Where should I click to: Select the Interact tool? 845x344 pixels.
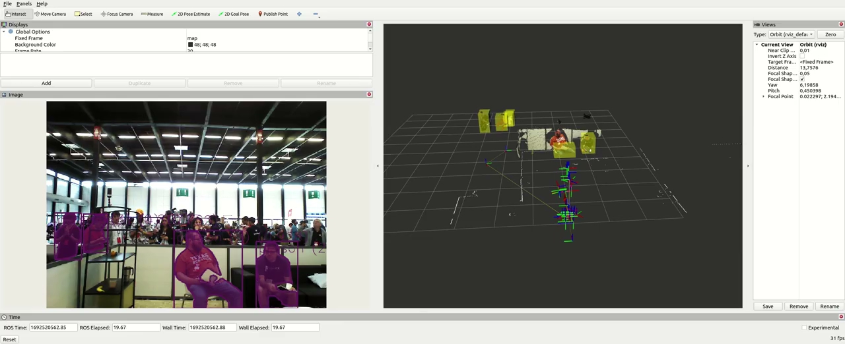click(x=16, y=14)
